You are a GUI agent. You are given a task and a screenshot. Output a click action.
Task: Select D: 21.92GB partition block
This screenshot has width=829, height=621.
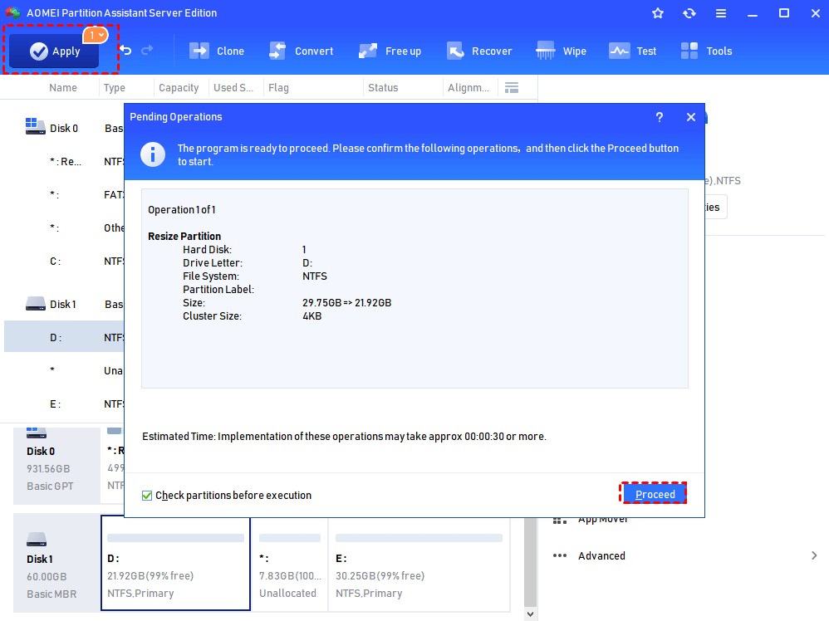point(175,563)
